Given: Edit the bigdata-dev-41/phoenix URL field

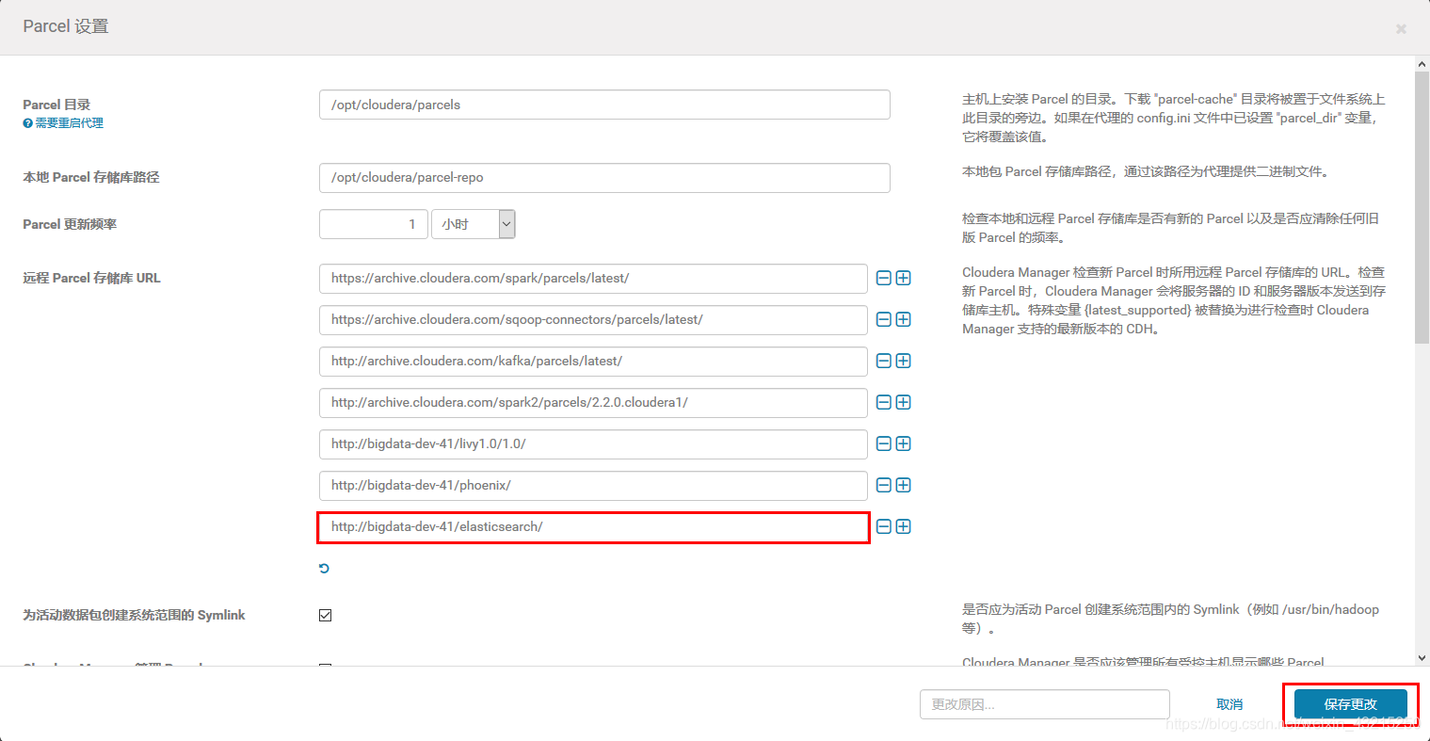Looking at the screenshot, I should (593, 485).
